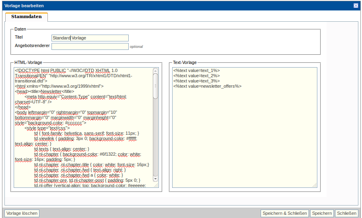This screenshot has width=362, height=218.
Task: Click Speichern & Schließen
Action: (284, 213)
